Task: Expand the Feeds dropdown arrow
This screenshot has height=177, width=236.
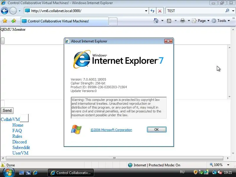Action: (x=176, y=21)
